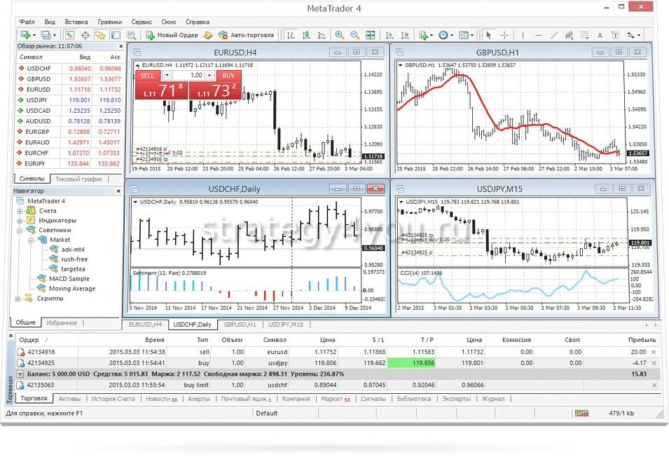Open the Сервис menu
This screenshot has width=669, height=457.
point(142,22)
